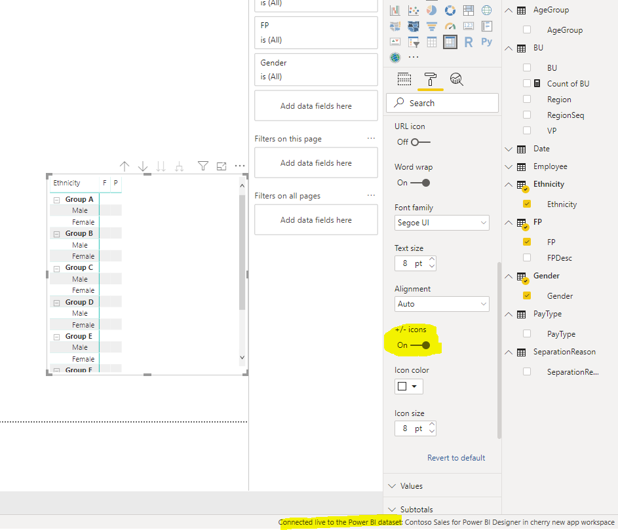
Task: Select the filled map visual icon
Action: (395, 26)
